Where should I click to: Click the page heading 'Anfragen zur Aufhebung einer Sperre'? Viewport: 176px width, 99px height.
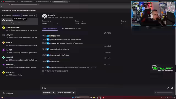point(19,10)
